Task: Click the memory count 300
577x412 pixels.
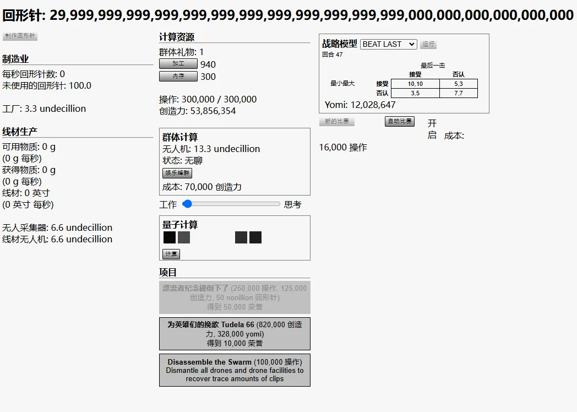Action: [x=208, y=77]
